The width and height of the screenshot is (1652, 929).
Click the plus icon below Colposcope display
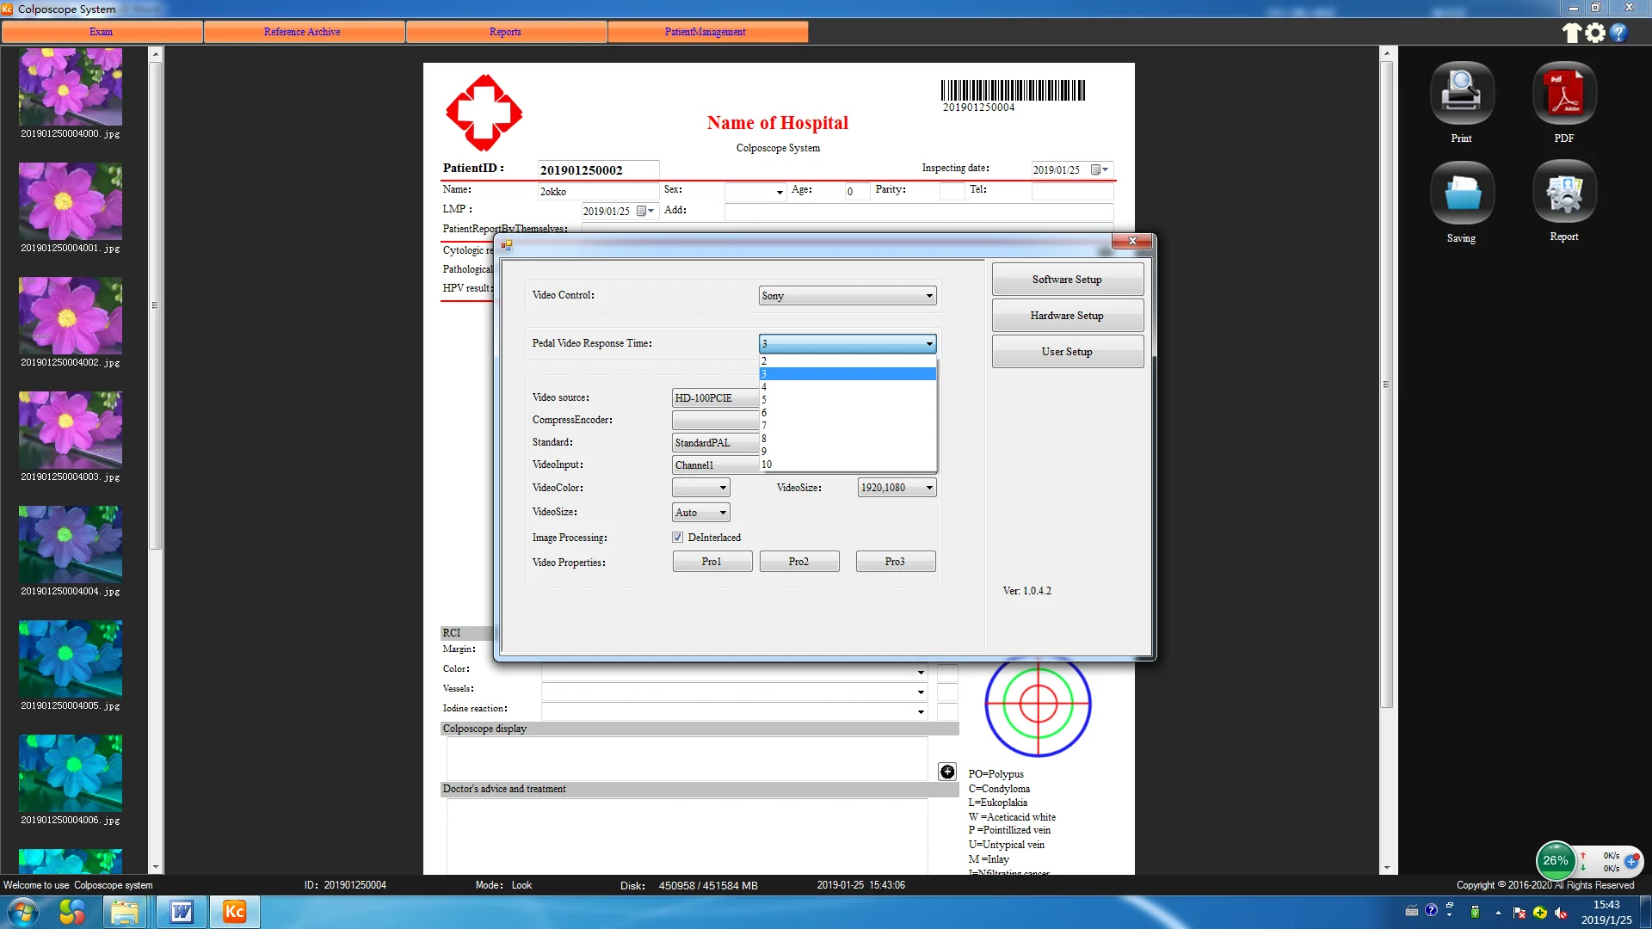tap(946, 772)
